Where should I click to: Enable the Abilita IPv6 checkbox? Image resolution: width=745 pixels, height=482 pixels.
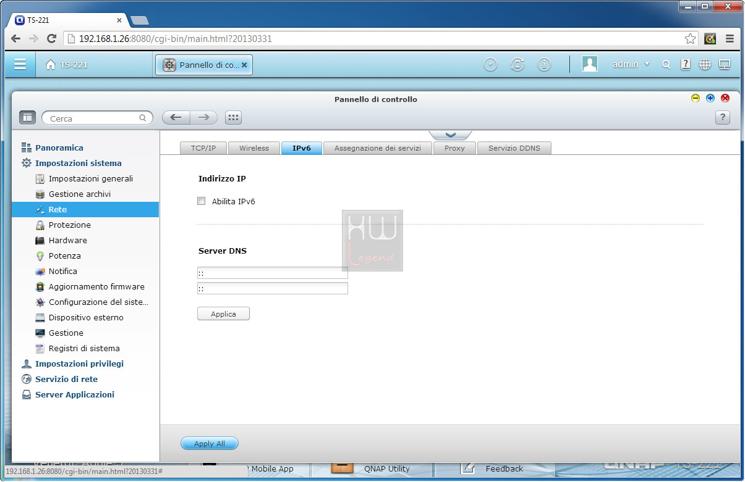point(201,201)
